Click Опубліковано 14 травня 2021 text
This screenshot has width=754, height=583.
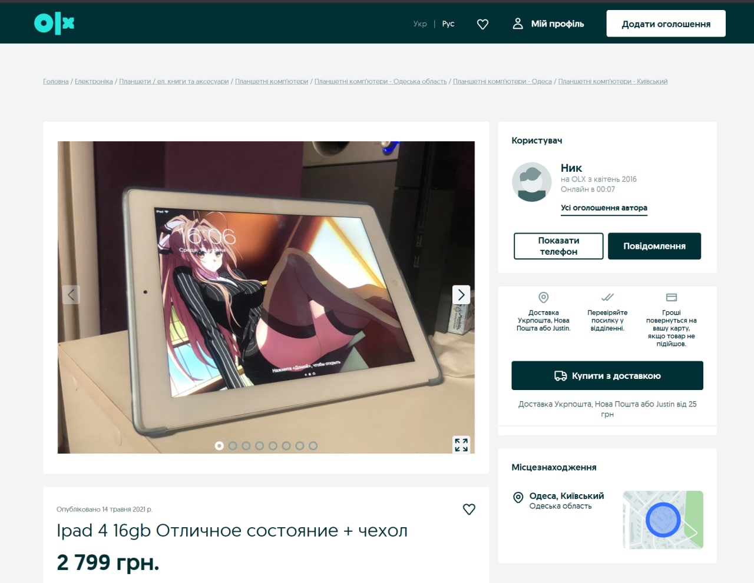pyautogui.click(x=104, y=509)
